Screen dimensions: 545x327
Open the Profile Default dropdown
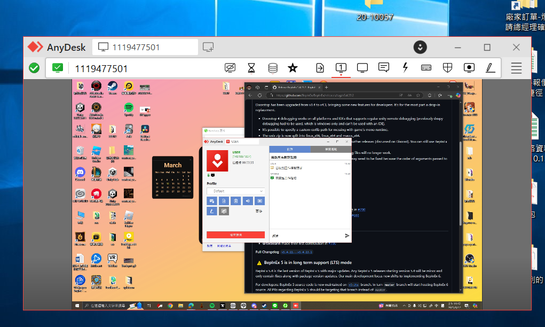click(x=235, y=191)
